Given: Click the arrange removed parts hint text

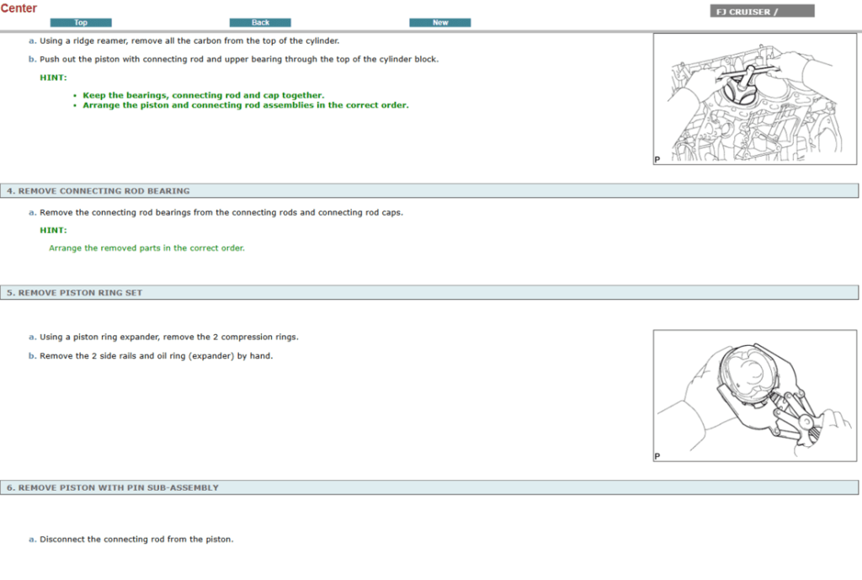Looking at the screenshot, I should (x=146, y=248).
